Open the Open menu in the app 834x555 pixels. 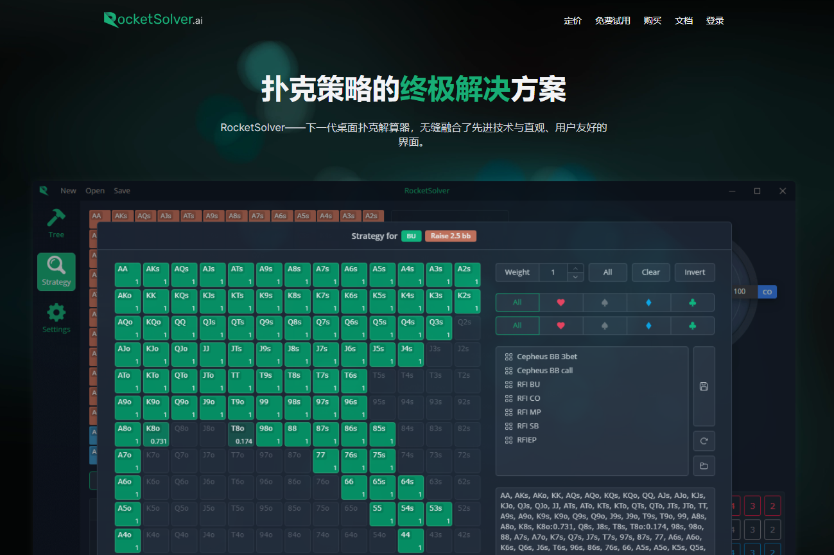[95, 191]
